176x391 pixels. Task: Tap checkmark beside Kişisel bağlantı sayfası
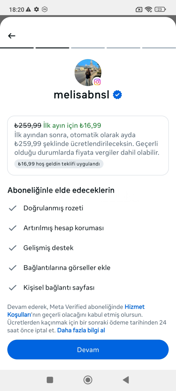pyautogui.click(x=12, y=288)
